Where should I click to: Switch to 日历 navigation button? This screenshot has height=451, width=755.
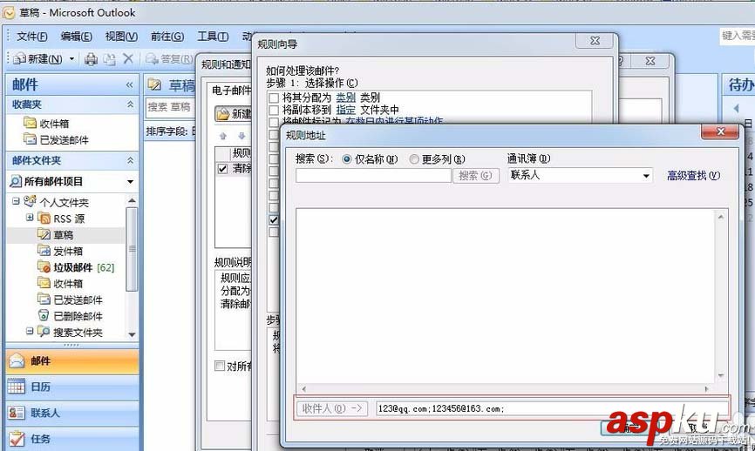(x=72, y=387)
